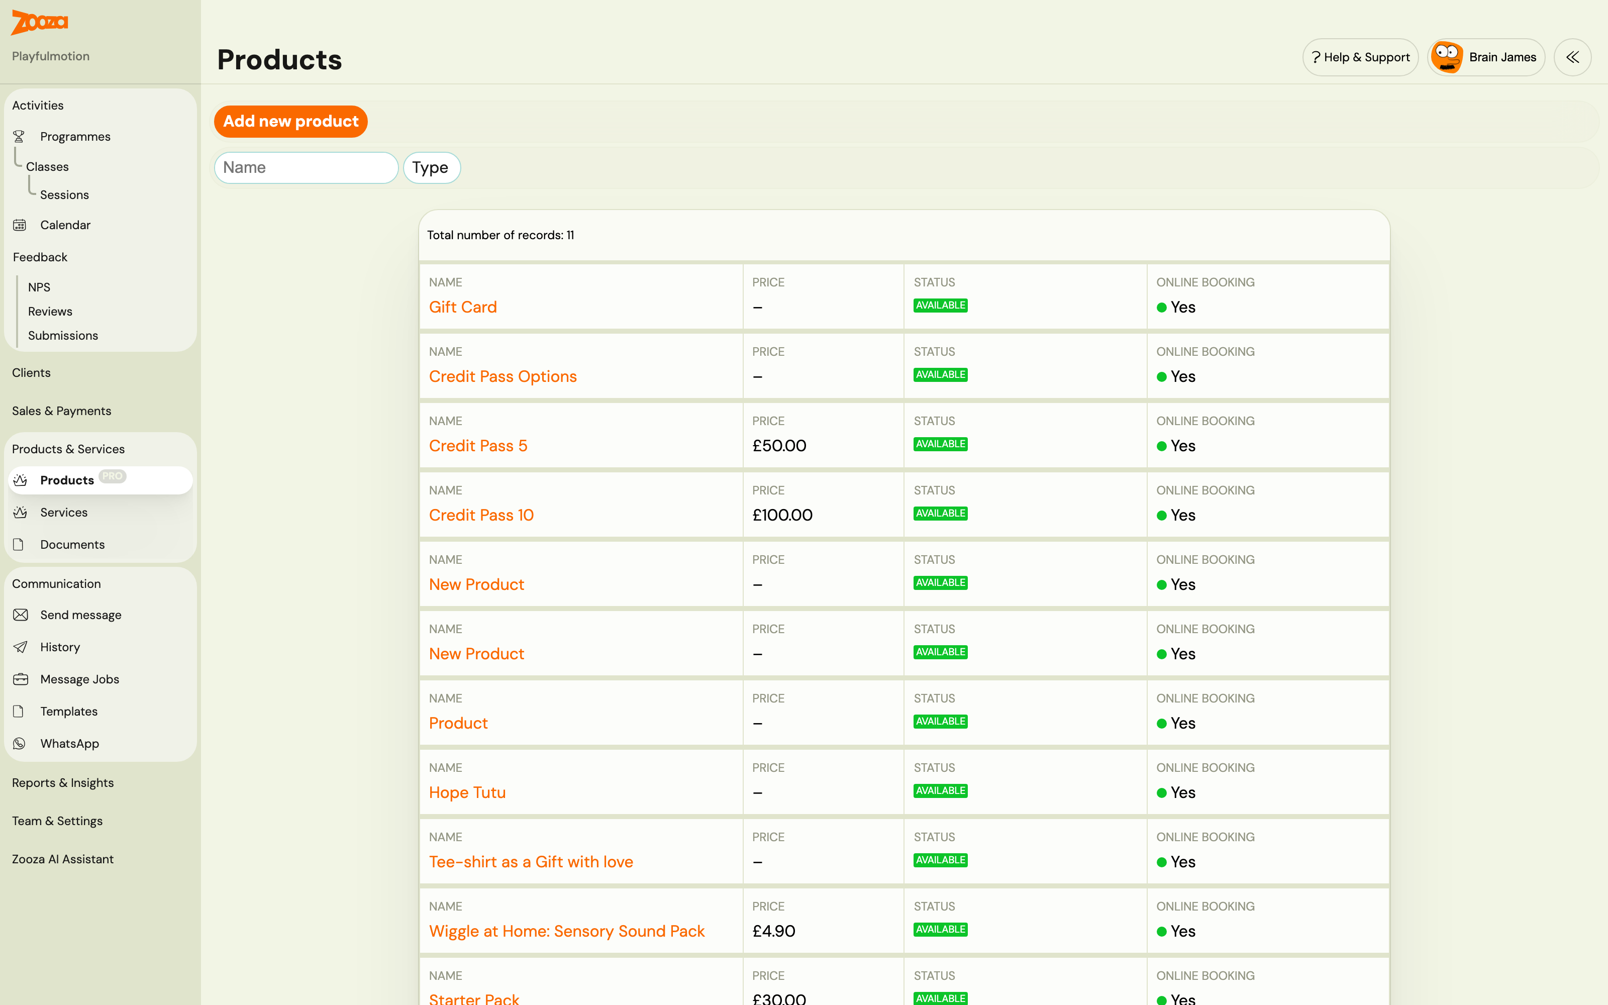The width and height of the screenshot is (1608, 1005).
Task: Click AVAILABLE badge in Gift Card row
Action: 940,305
